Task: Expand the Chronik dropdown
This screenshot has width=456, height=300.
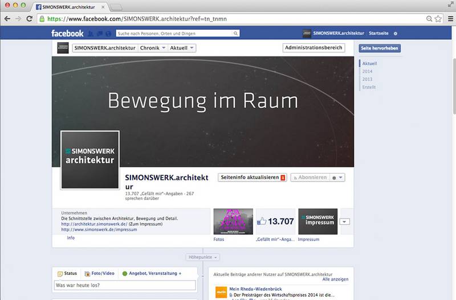Action: 152,48
